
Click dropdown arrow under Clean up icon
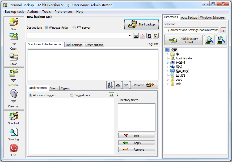14,102
